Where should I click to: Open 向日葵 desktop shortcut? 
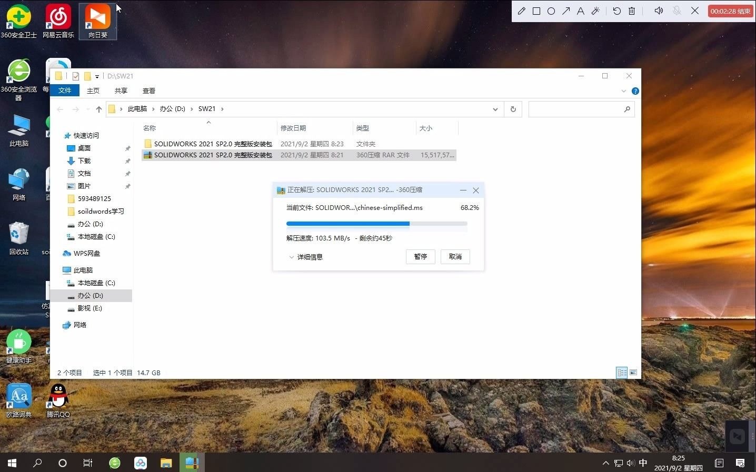(98, 21)
